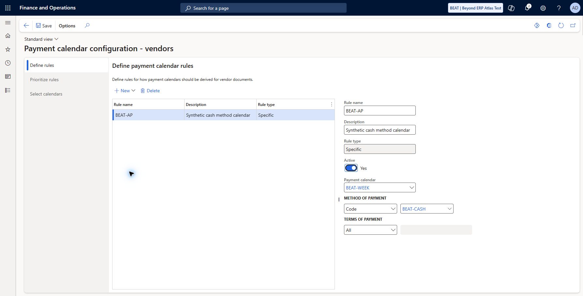This screenshot has width=583, height=296.
Task: Click the Save button
Action: point(44,26)
